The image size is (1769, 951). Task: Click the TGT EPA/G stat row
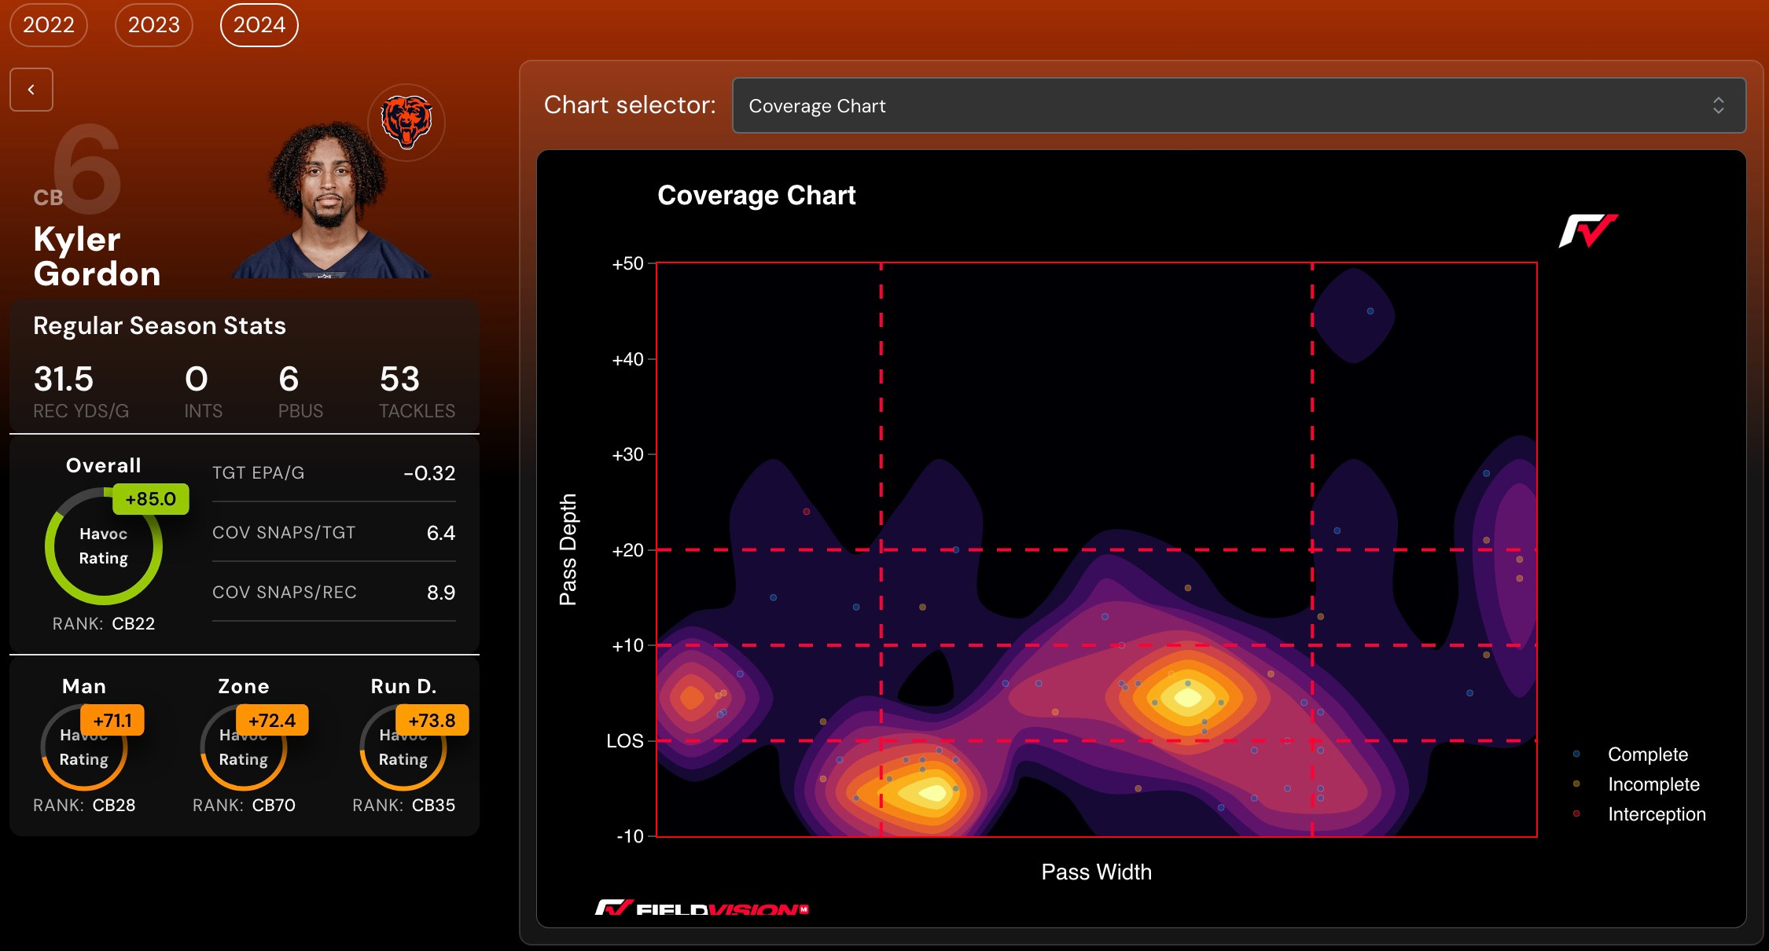point(333,473)
